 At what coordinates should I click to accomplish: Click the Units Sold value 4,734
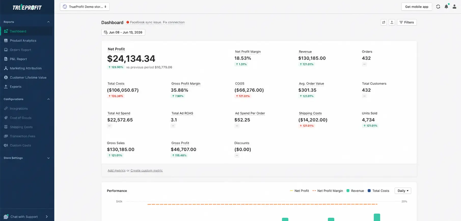[x=368, y=120]
